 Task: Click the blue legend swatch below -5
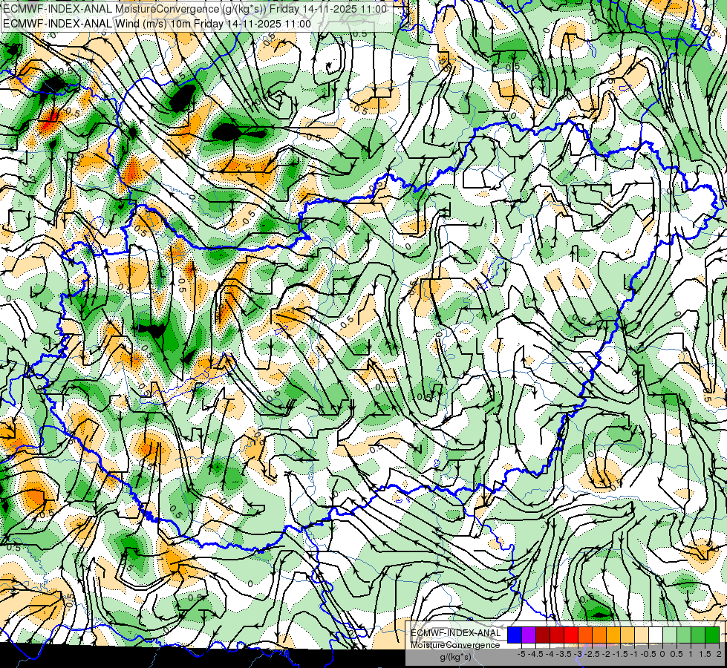click(515, 635)
